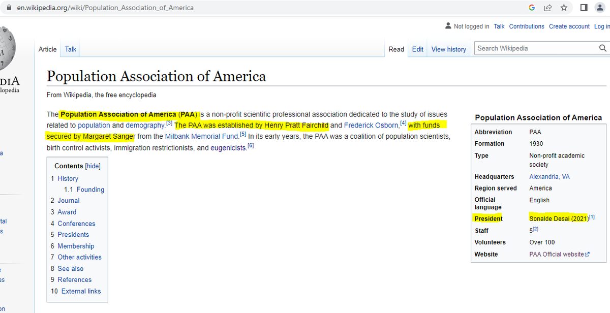The width and height of the screenshot is (610, 313).
Task: Click the Create account link
Action: [569, 26]
